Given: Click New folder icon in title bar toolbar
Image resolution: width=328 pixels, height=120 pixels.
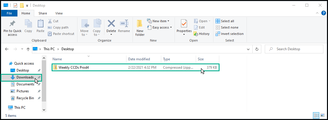Looking at the screenshot, I should [x=22, y=5].
